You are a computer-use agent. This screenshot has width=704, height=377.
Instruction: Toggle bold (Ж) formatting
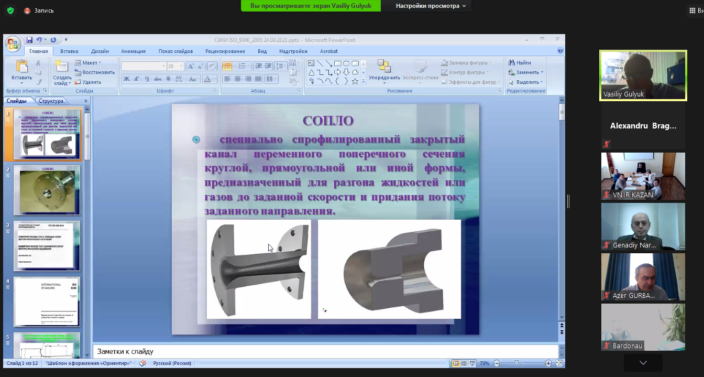coord(126,79)
